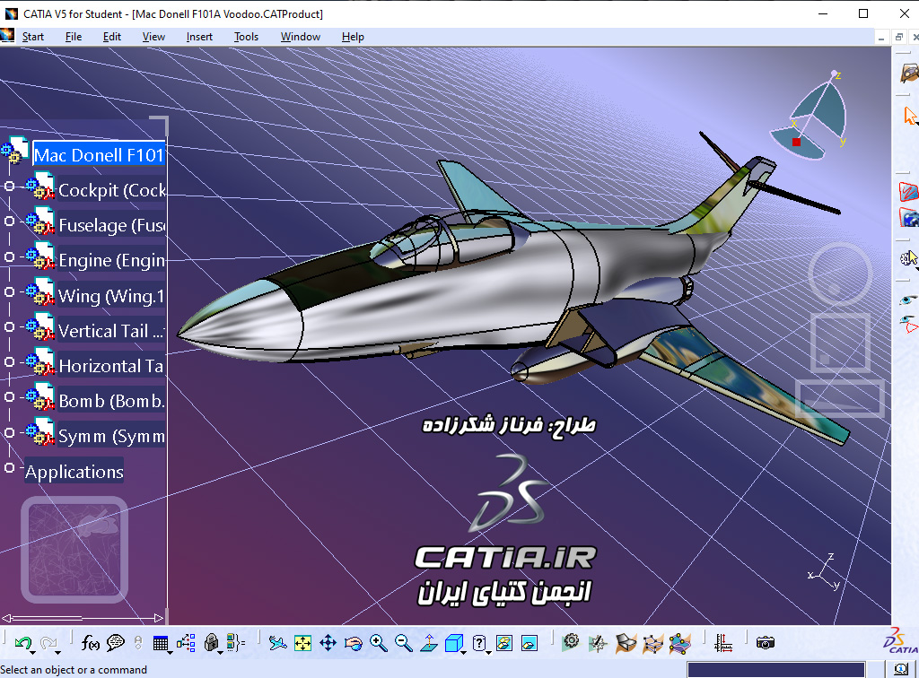Open the padlock icon dropdown arrow
Screen dimensions: 919x678
221,652
